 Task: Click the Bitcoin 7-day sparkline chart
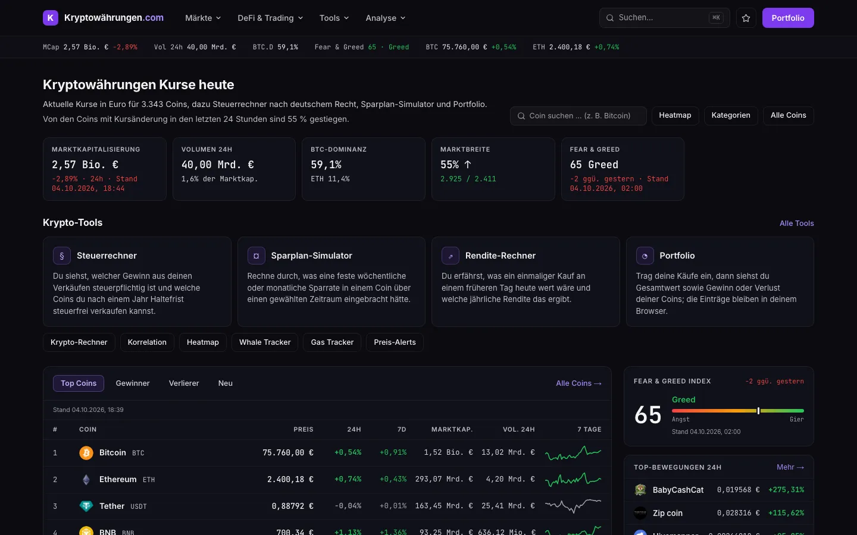(x=573, y=453)
